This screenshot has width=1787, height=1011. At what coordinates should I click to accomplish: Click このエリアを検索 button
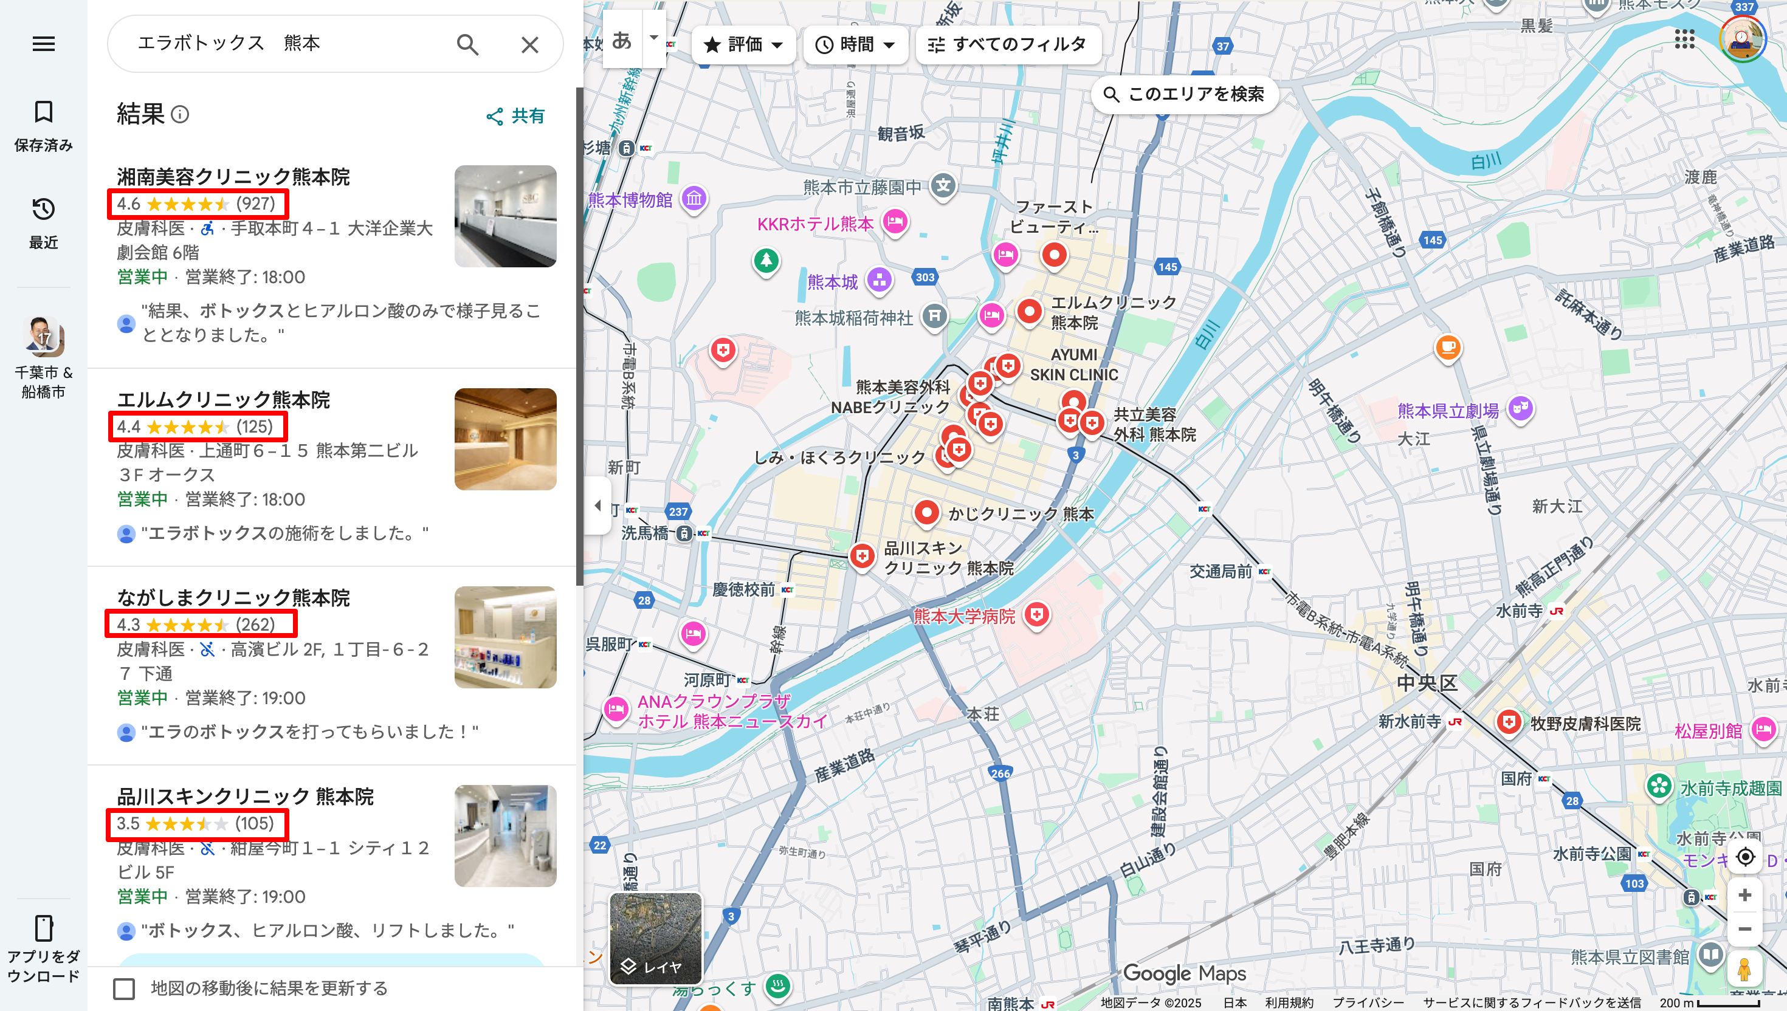pyautogui.click(x=1184, y=94)
